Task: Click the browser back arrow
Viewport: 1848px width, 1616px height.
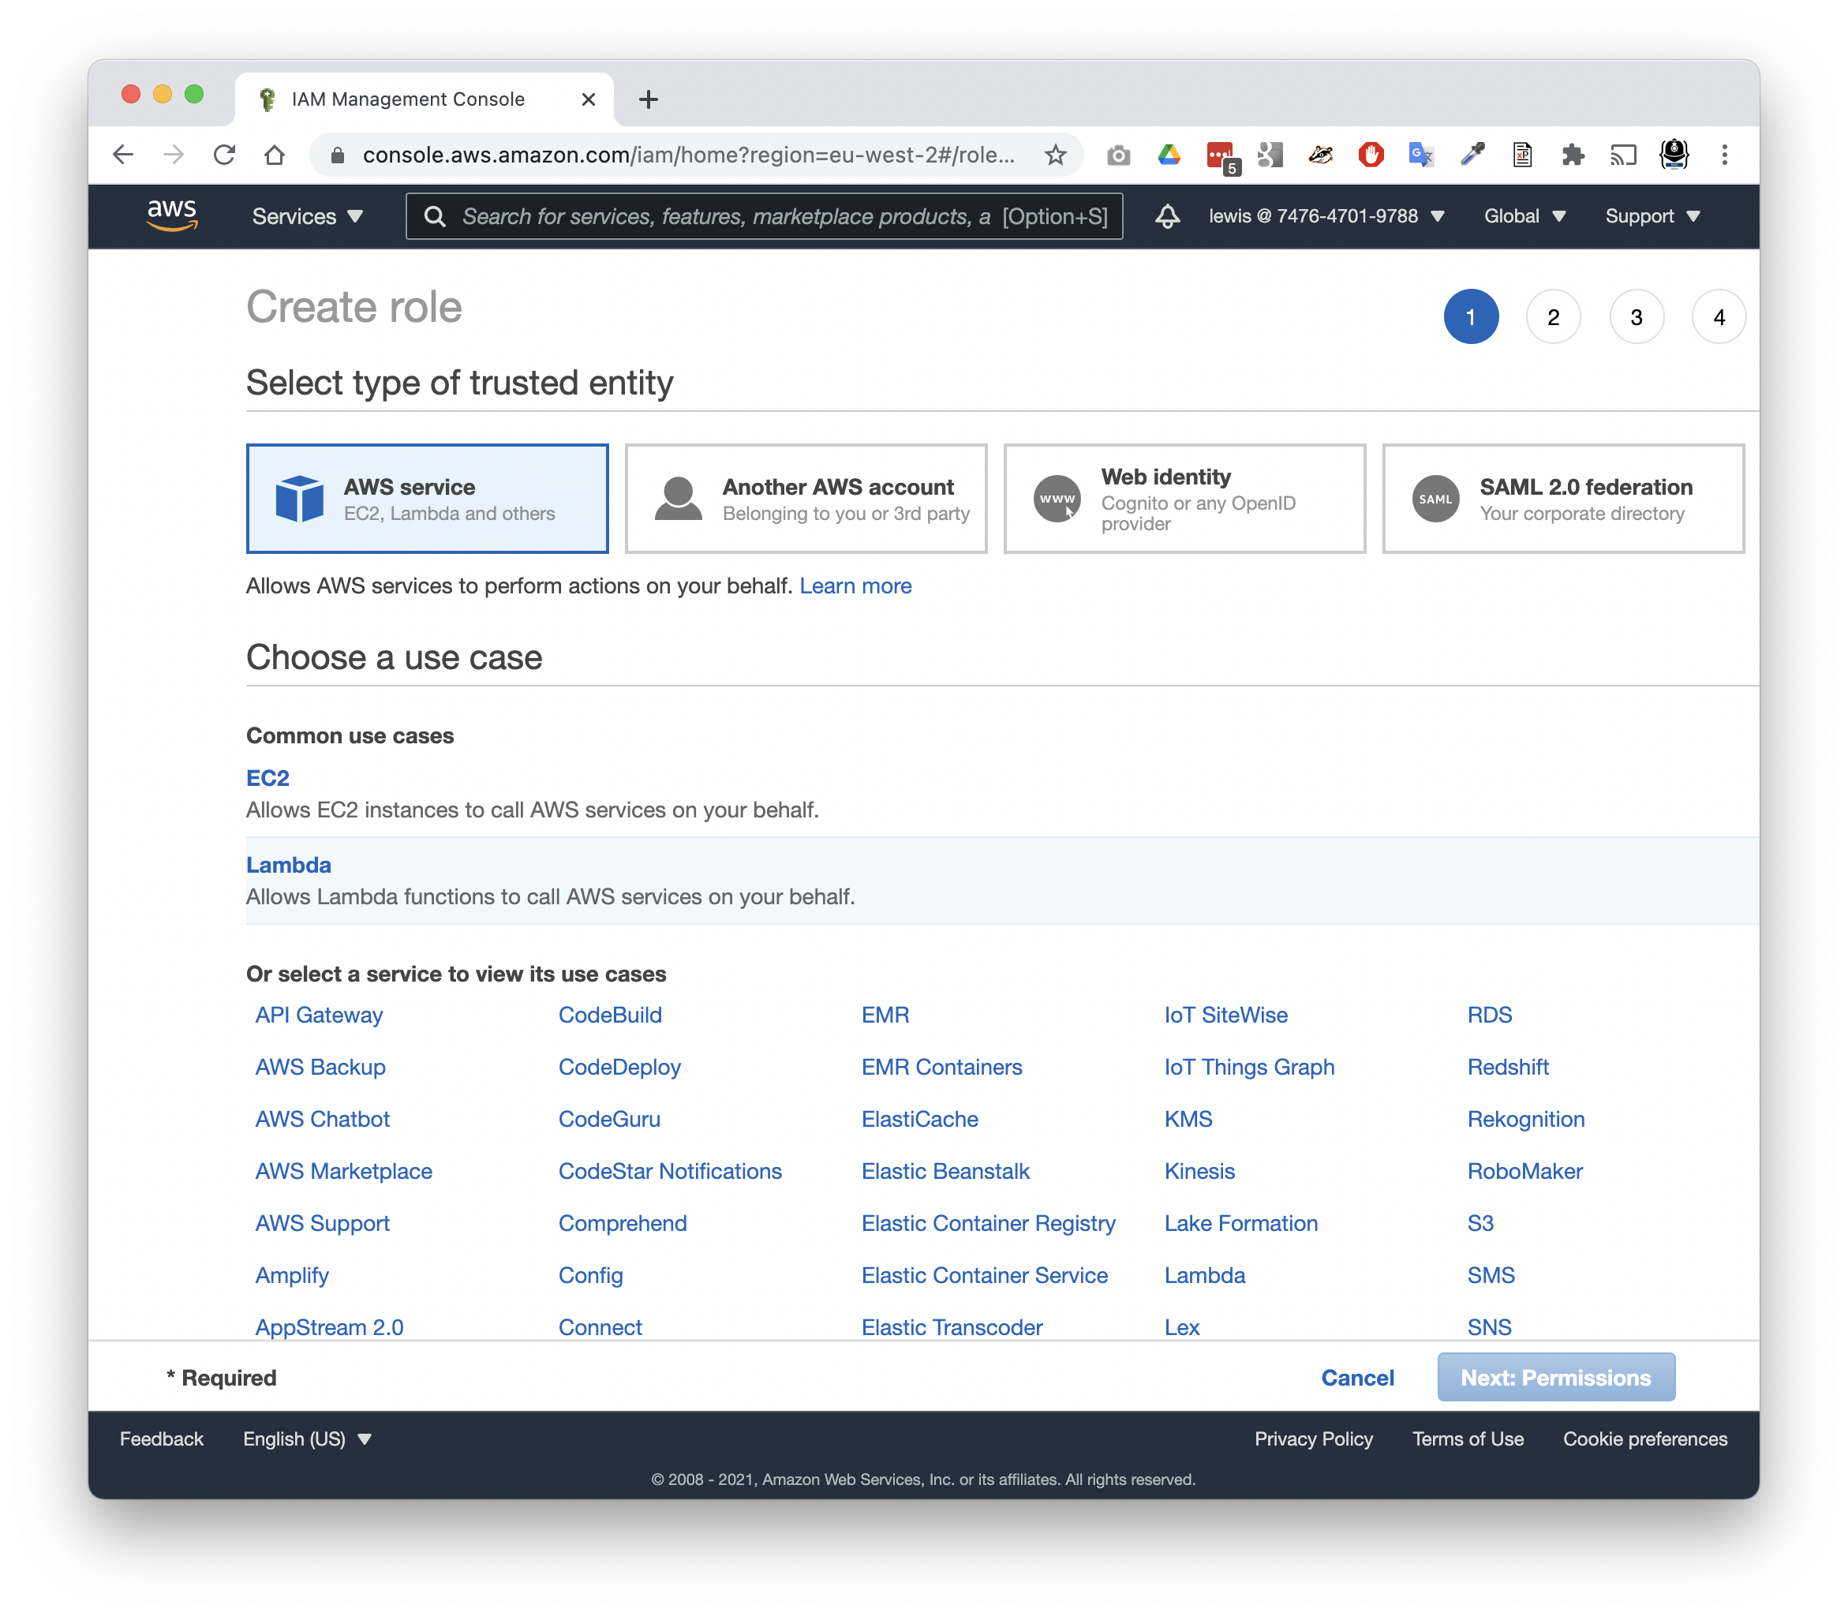Action: pyautogui.click(x=124, y=155)
